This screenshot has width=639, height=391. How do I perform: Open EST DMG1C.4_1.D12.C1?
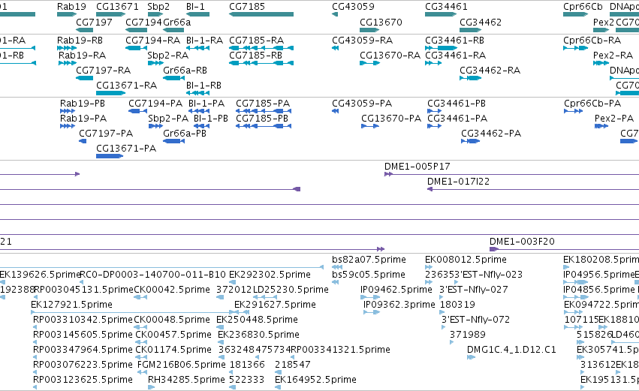tap(471, 357)
